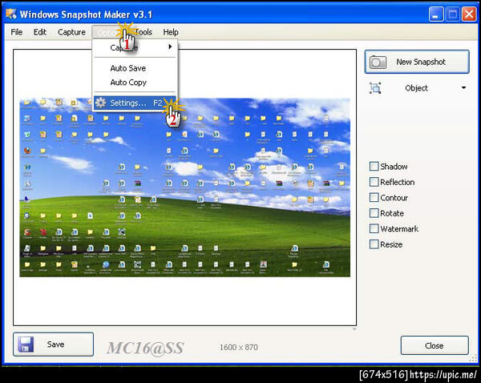Click the New Snapshot button
Image resolution: width=481 pixels, height=383 pixels.
(417, 62)
